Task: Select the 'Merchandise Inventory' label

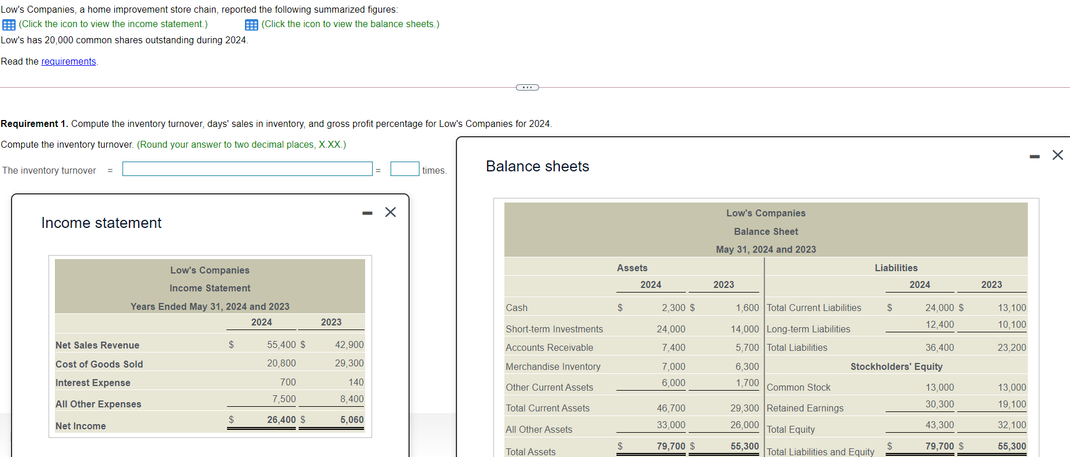Action: point(553,366)
